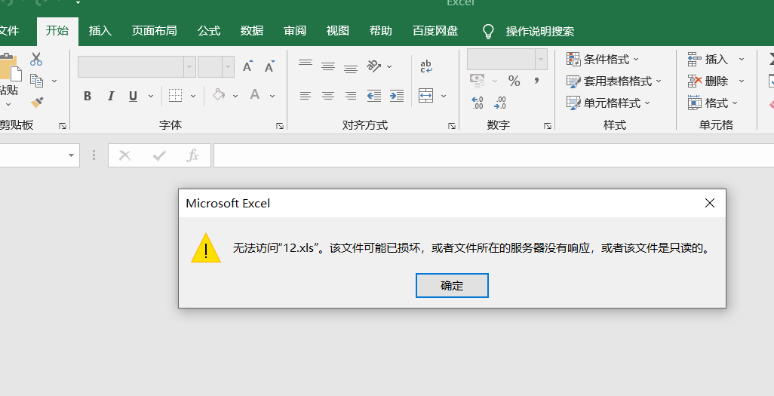Click the formula Enter checkmark icon
This screenshot has height=396, width=774.
coord(159,155)
